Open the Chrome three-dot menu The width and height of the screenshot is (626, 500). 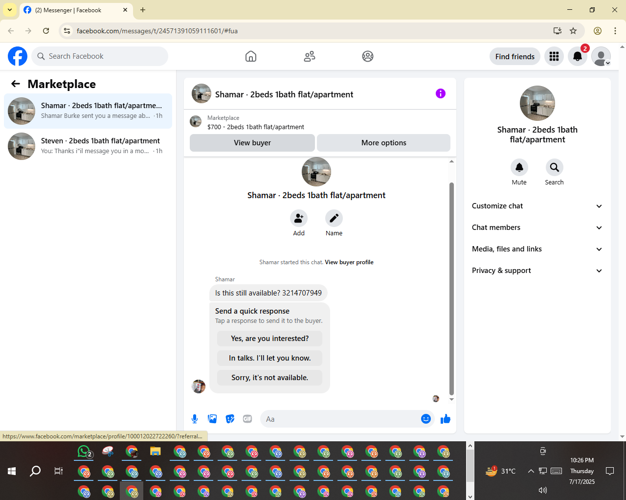point(615,31)
